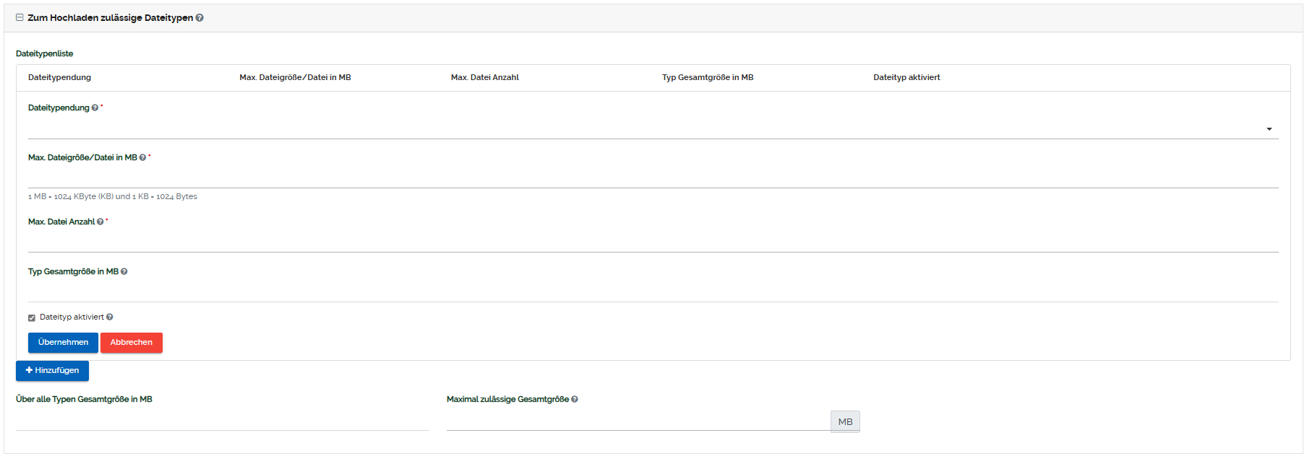Open the Dateitypendung dropdown arrow
This screenshot has height=456, width=1307.
1269,129
